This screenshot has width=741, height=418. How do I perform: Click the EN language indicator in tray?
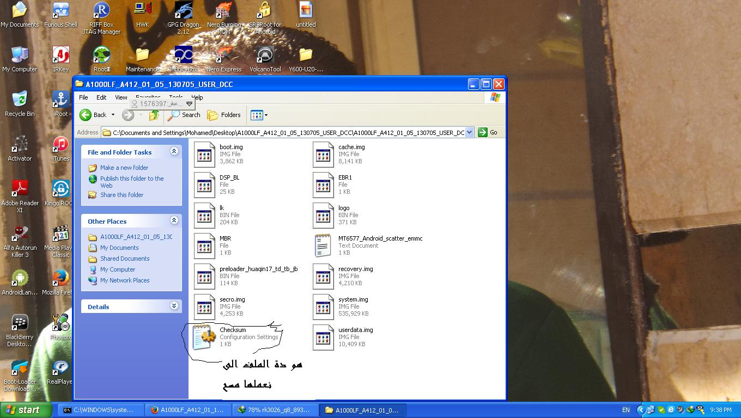click(x=626, y=410)
